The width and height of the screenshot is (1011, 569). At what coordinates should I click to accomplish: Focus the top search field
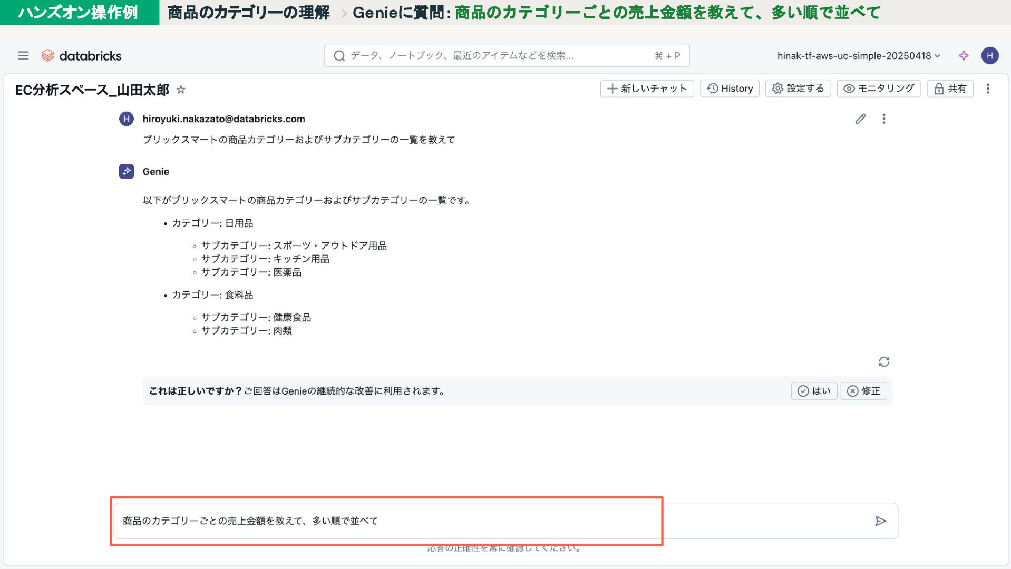(507, 55)
